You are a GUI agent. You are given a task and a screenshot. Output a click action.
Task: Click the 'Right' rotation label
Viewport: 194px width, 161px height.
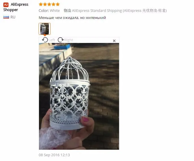point(69,40)
